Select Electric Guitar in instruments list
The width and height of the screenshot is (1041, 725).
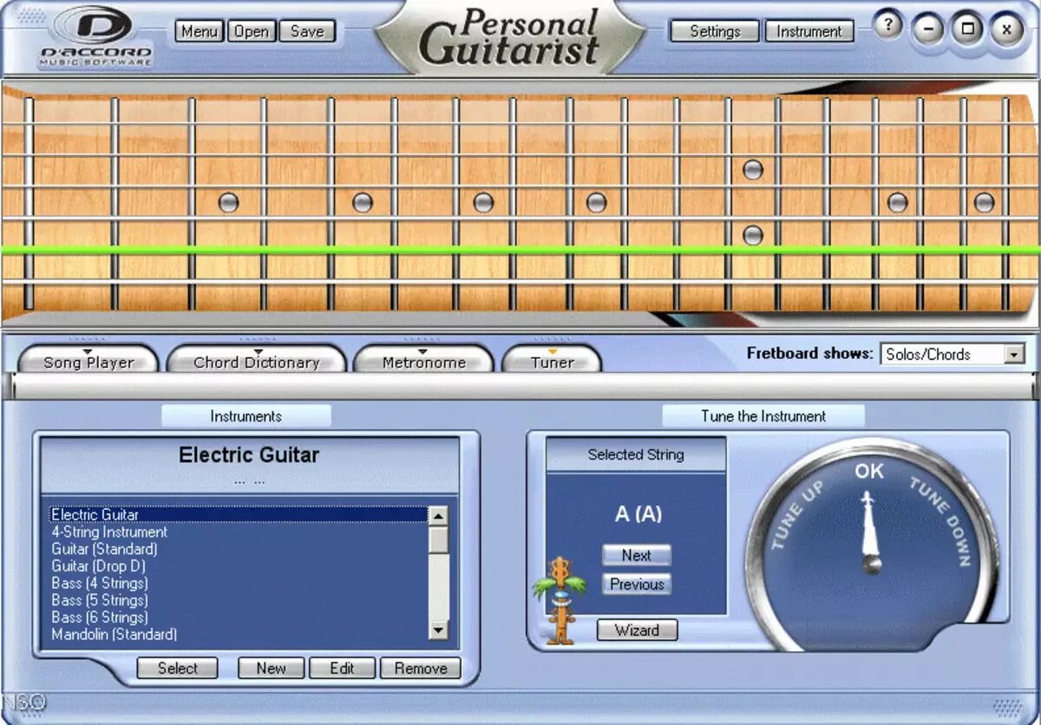pos(239,514)
